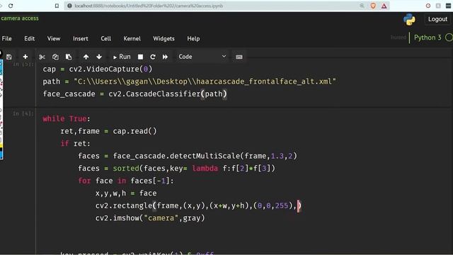This screenshot has width=453, height=255.
Task: Place cursor in cv2.VideoCapture(0) line
Action: click(98, 69)
